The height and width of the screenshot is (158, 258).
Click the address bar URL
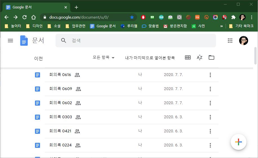[x=79, y=17]
